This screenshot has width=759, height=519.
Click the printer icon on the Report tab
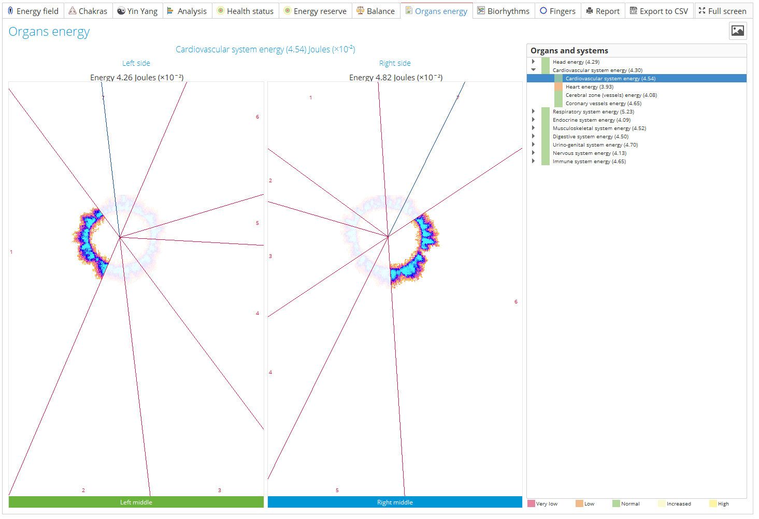point(590,10)
